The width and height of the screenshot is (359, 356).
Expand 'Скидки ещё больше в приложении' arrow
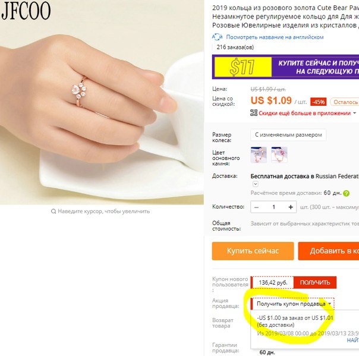[x=355, y=113]
